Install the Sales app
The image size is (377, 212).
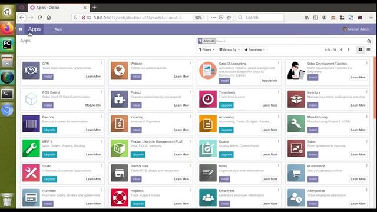(313, 154)
